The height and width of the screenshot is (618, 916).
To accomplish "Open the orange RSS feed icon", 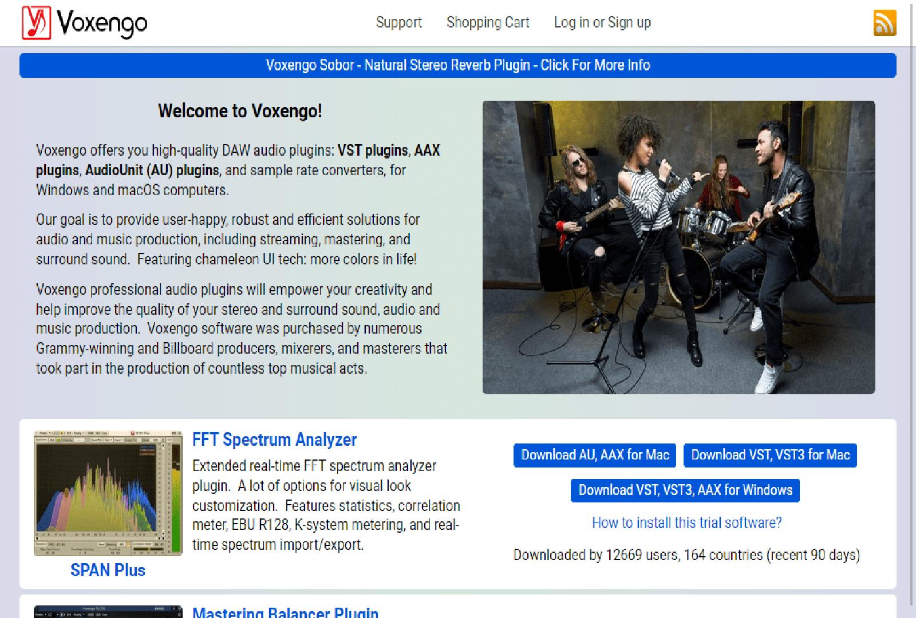I will pos(885,23).
